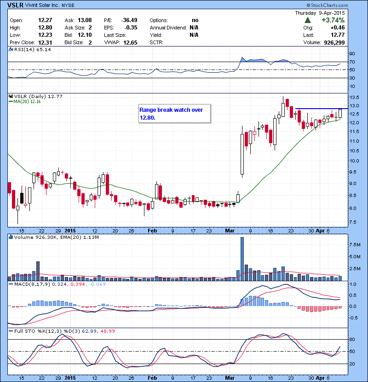Click the High price 12.80
This screenshot has height=382, width=368.
45,28
